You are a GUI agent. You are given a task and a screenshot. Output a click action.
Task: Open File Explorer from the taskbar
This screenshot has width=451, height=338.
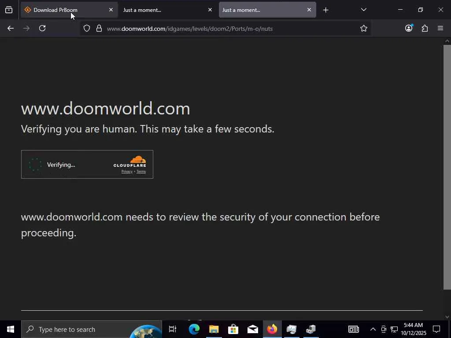click(214, 329)
